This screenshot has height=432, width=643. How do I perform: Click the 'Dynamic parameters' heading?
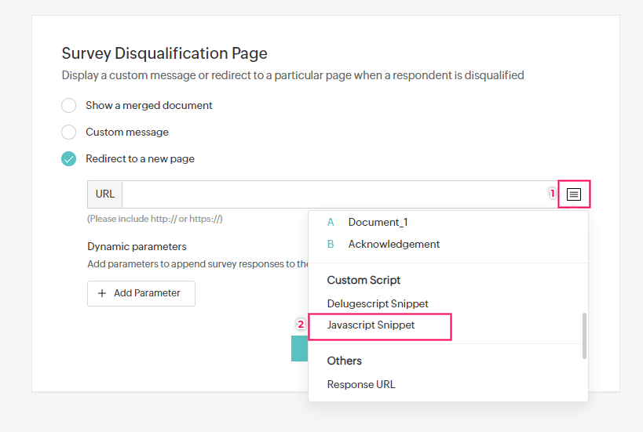[x=137, y=246]
